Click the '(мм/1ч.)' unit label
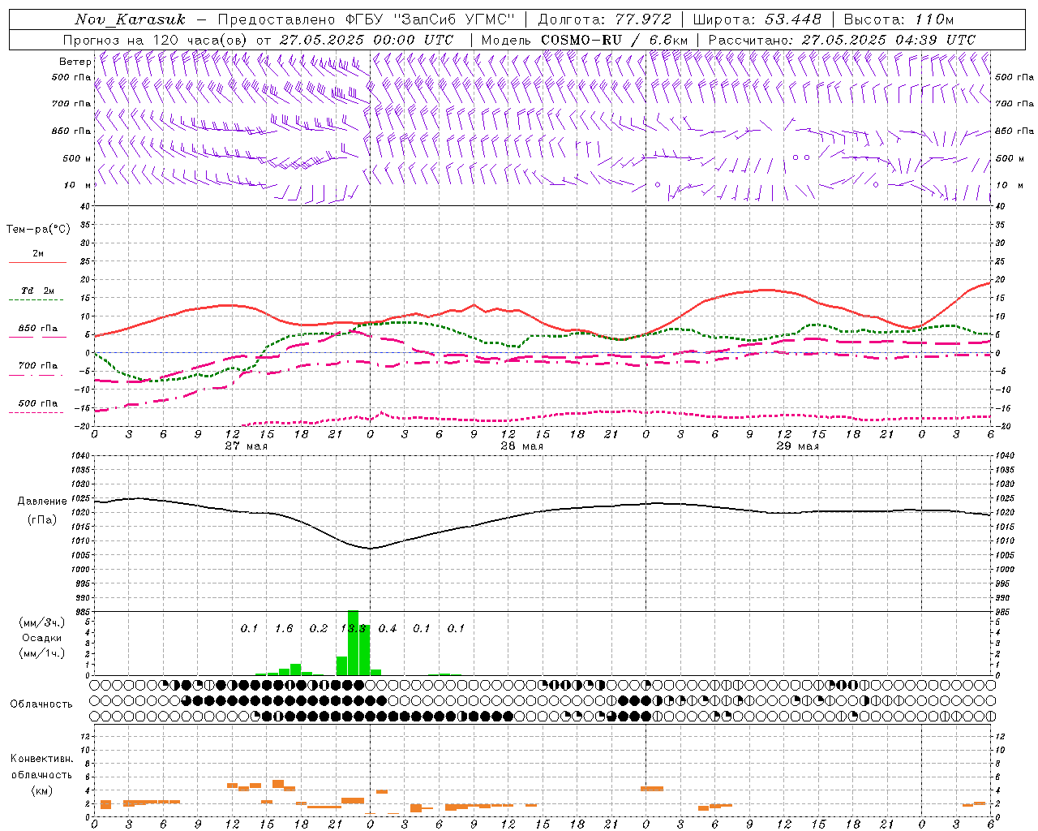The width and height of the screenshot is (1038, 831). tap(41, 653)
